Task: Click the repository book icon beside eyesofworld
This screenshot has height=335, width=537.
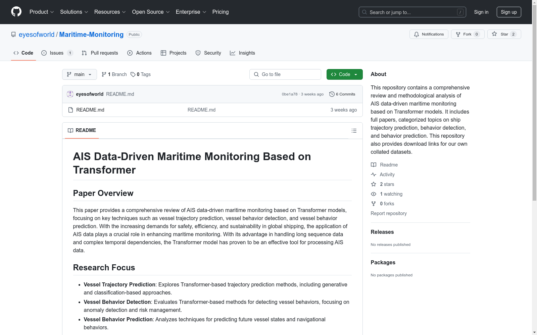Action: click(x=13, y=35)
